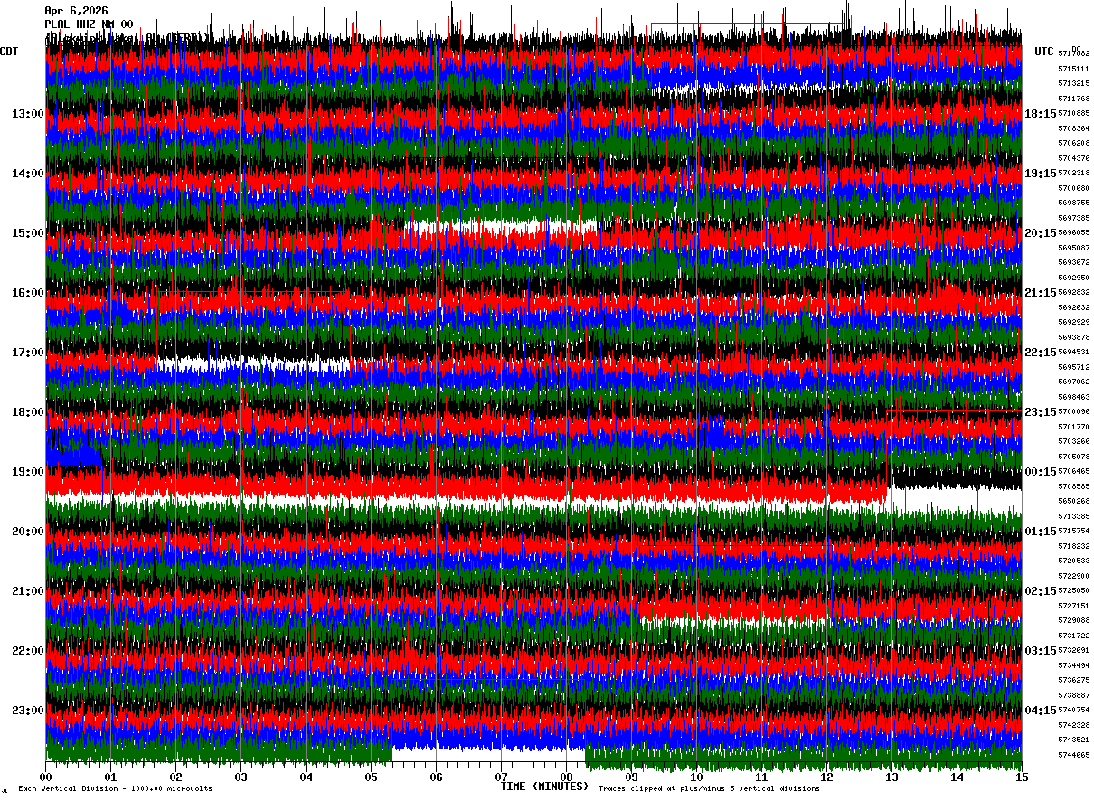The image size is (1094, 801).
Task: Click the '23:15' UTC time label
Action: [x=1040, y=412]
